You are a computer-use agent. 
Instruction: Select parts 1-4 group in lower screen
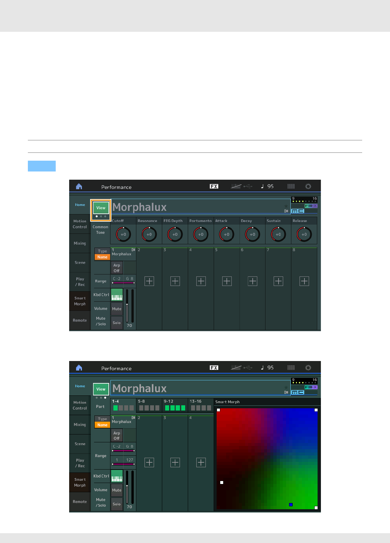[123, 405]
